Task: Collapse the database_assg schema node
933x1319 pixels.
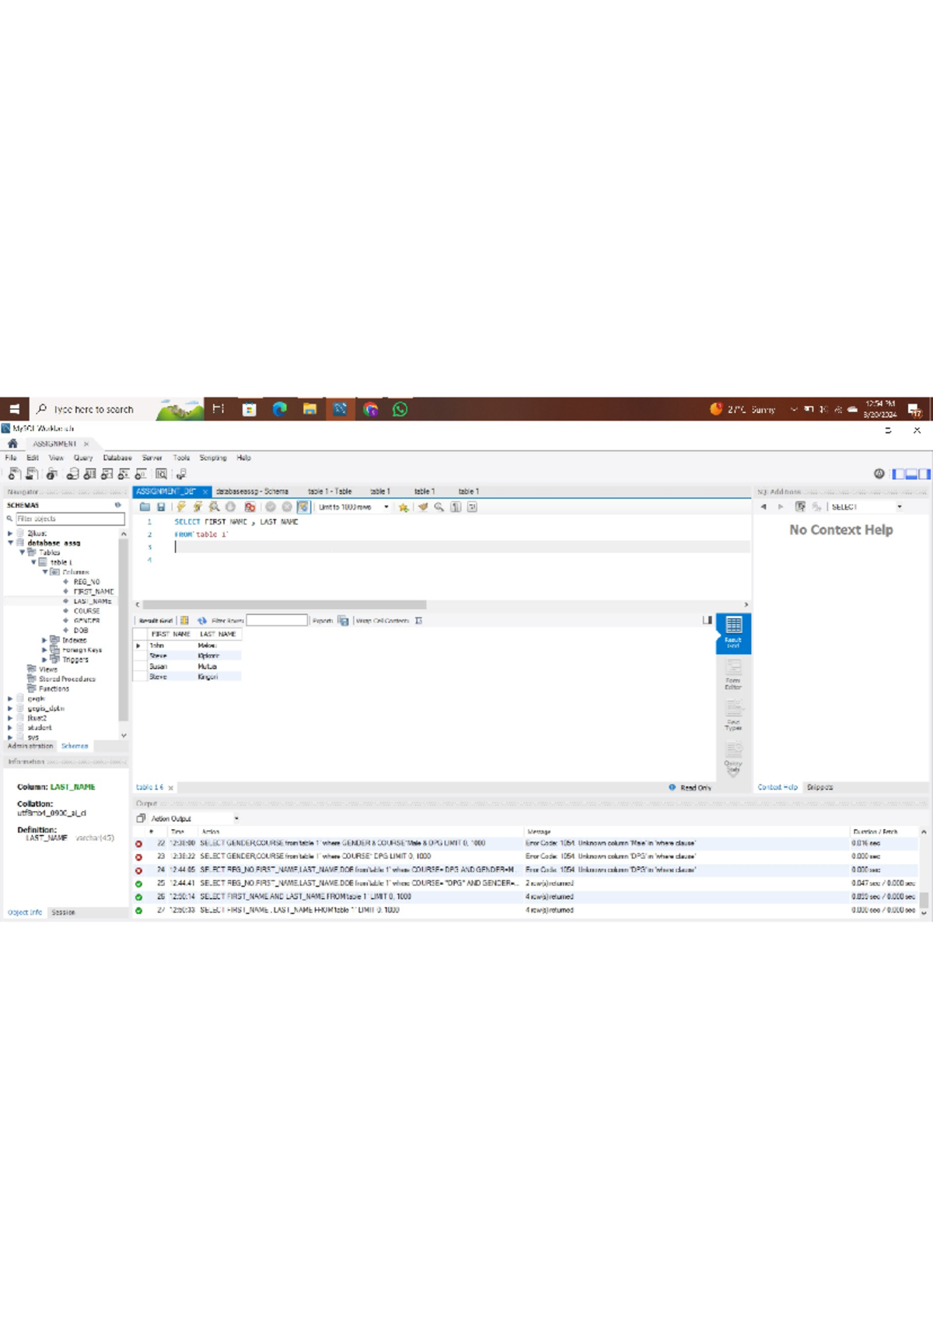Action: coord(10,543)
